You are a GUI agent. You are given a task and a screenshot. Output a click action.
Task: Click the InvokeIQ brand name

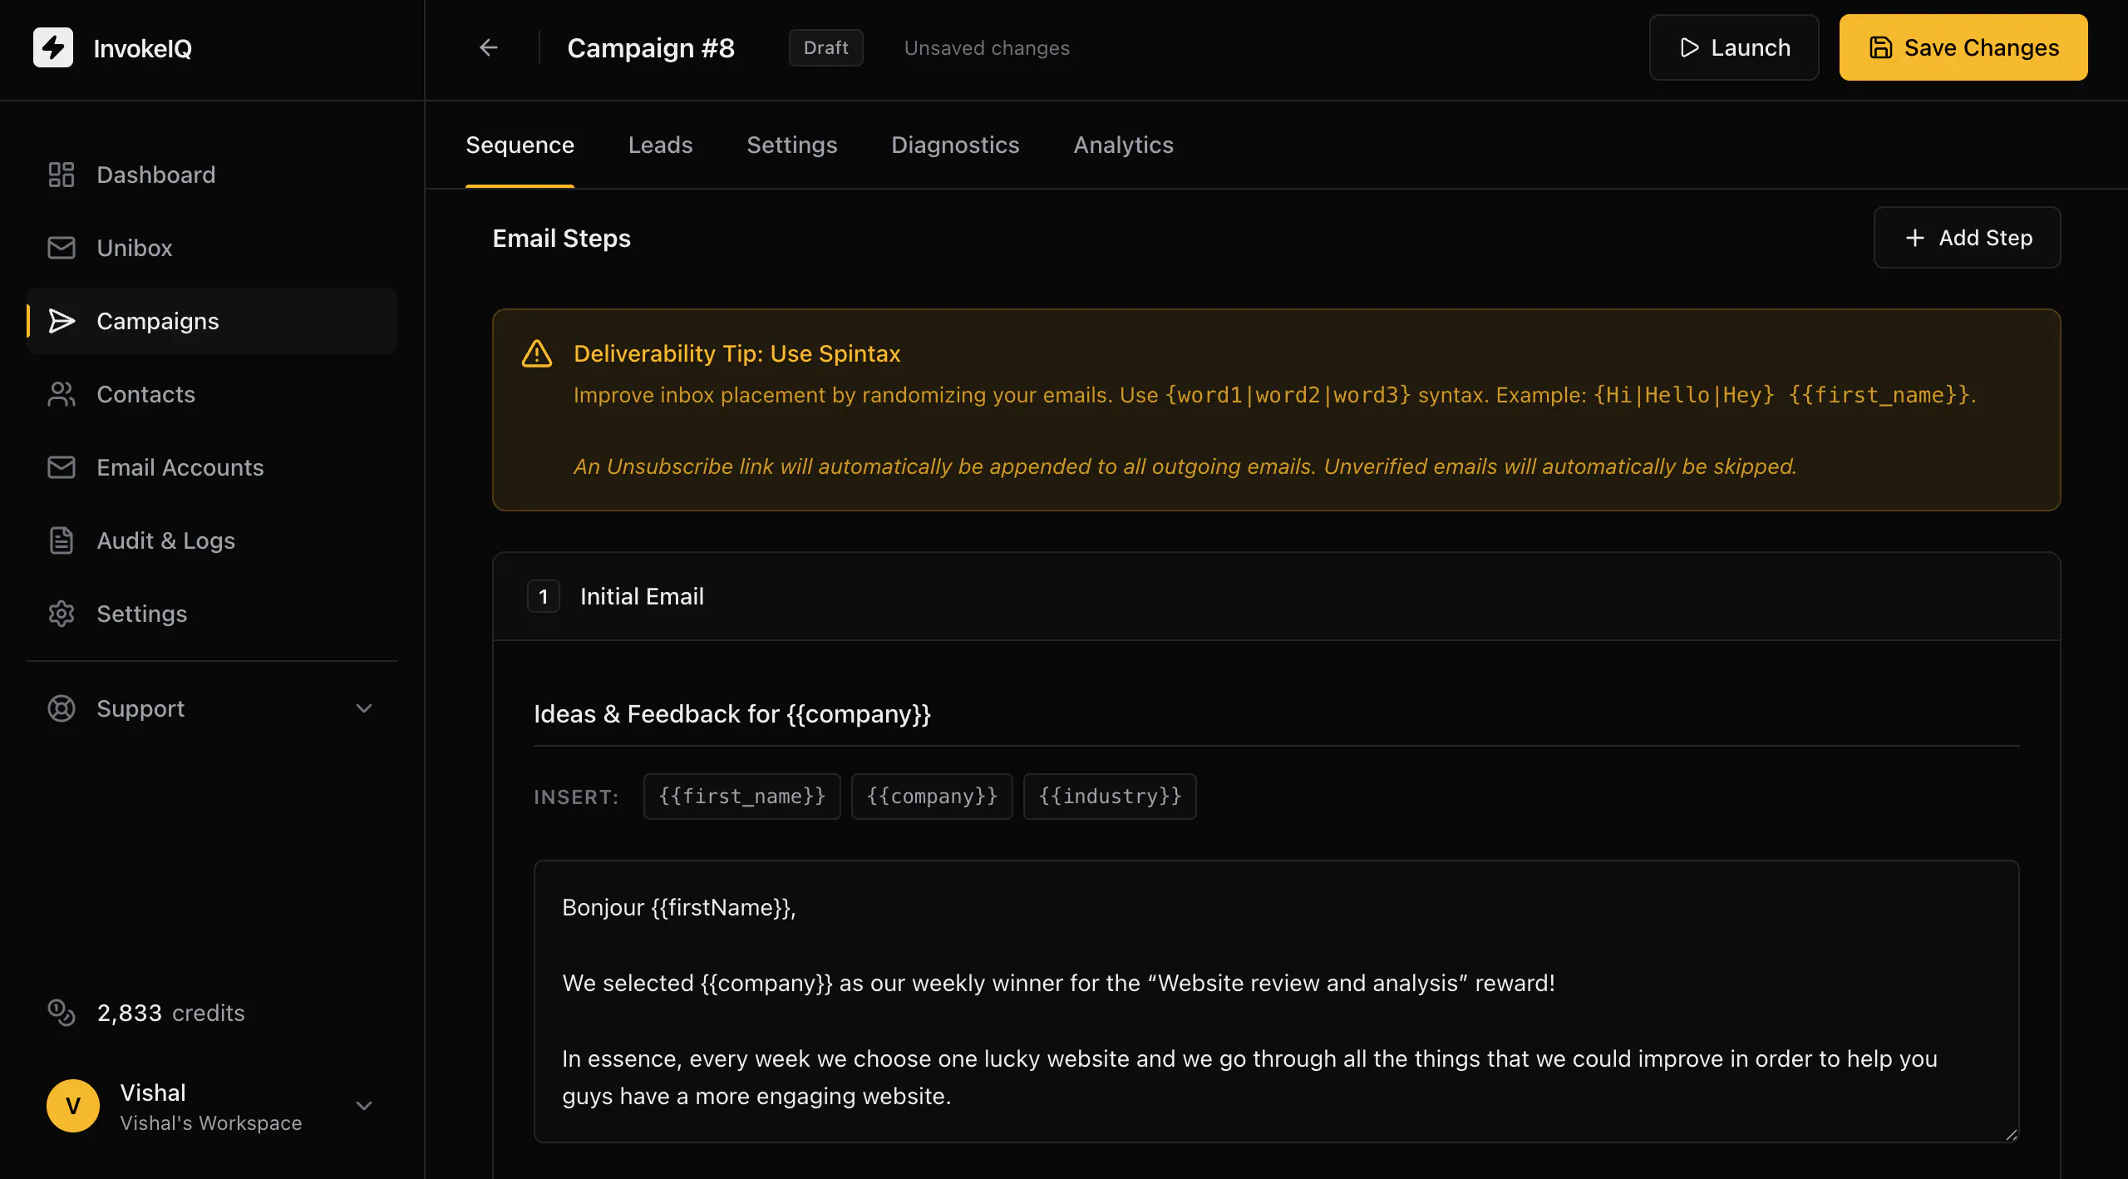tap(142, 48)
